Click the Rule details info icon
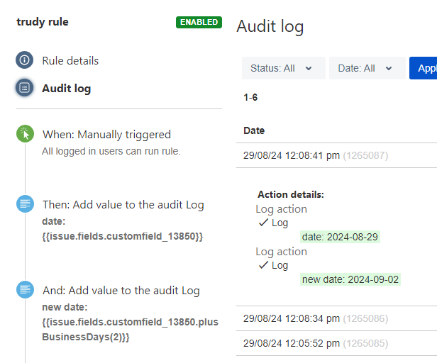Image resolution: width=437 pixels, height=363 pixels. coord(25,60)
